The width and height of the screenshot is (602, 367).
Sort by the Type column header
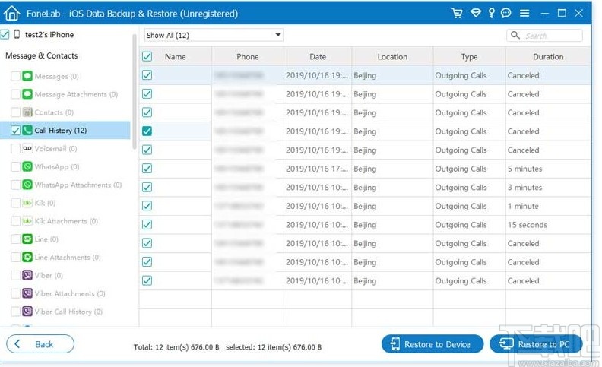469,56
